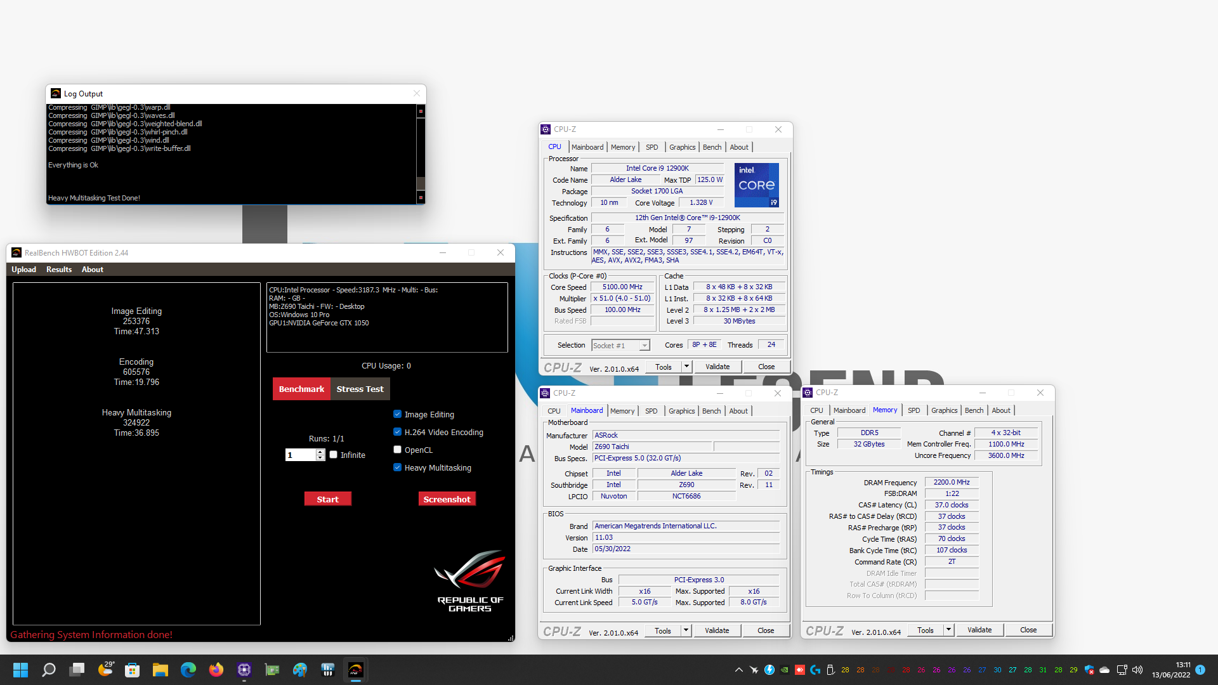Open the Socket #1 selection dropdown

(x=620, y=345)
